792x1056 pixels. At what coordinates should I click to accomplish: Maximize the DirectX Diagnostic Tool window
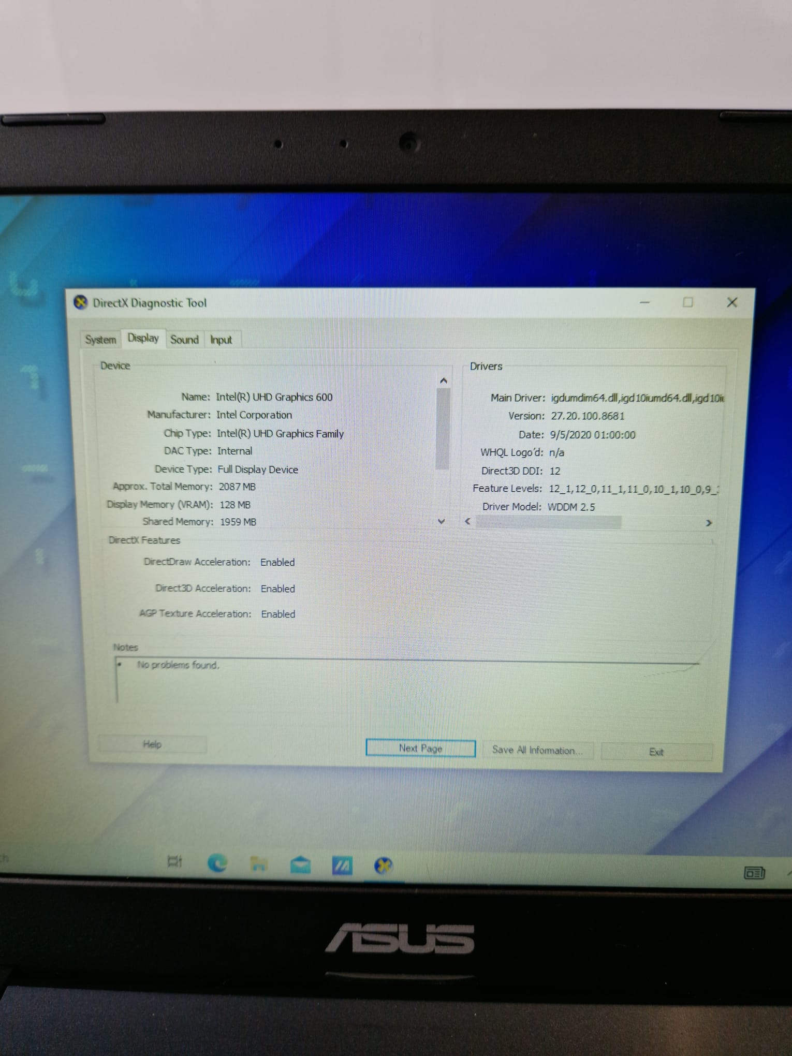688,302
